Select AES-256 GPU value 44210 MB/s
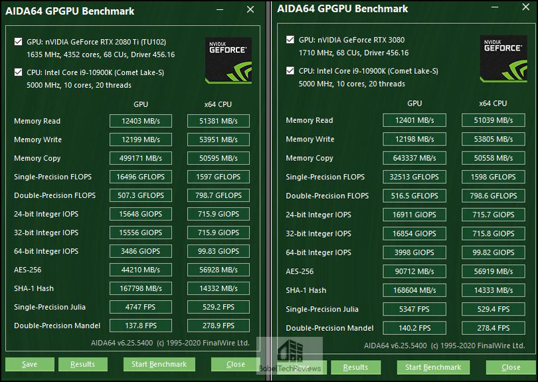The width and height of the screenshot is (538, 382). (x=141, y=270)
